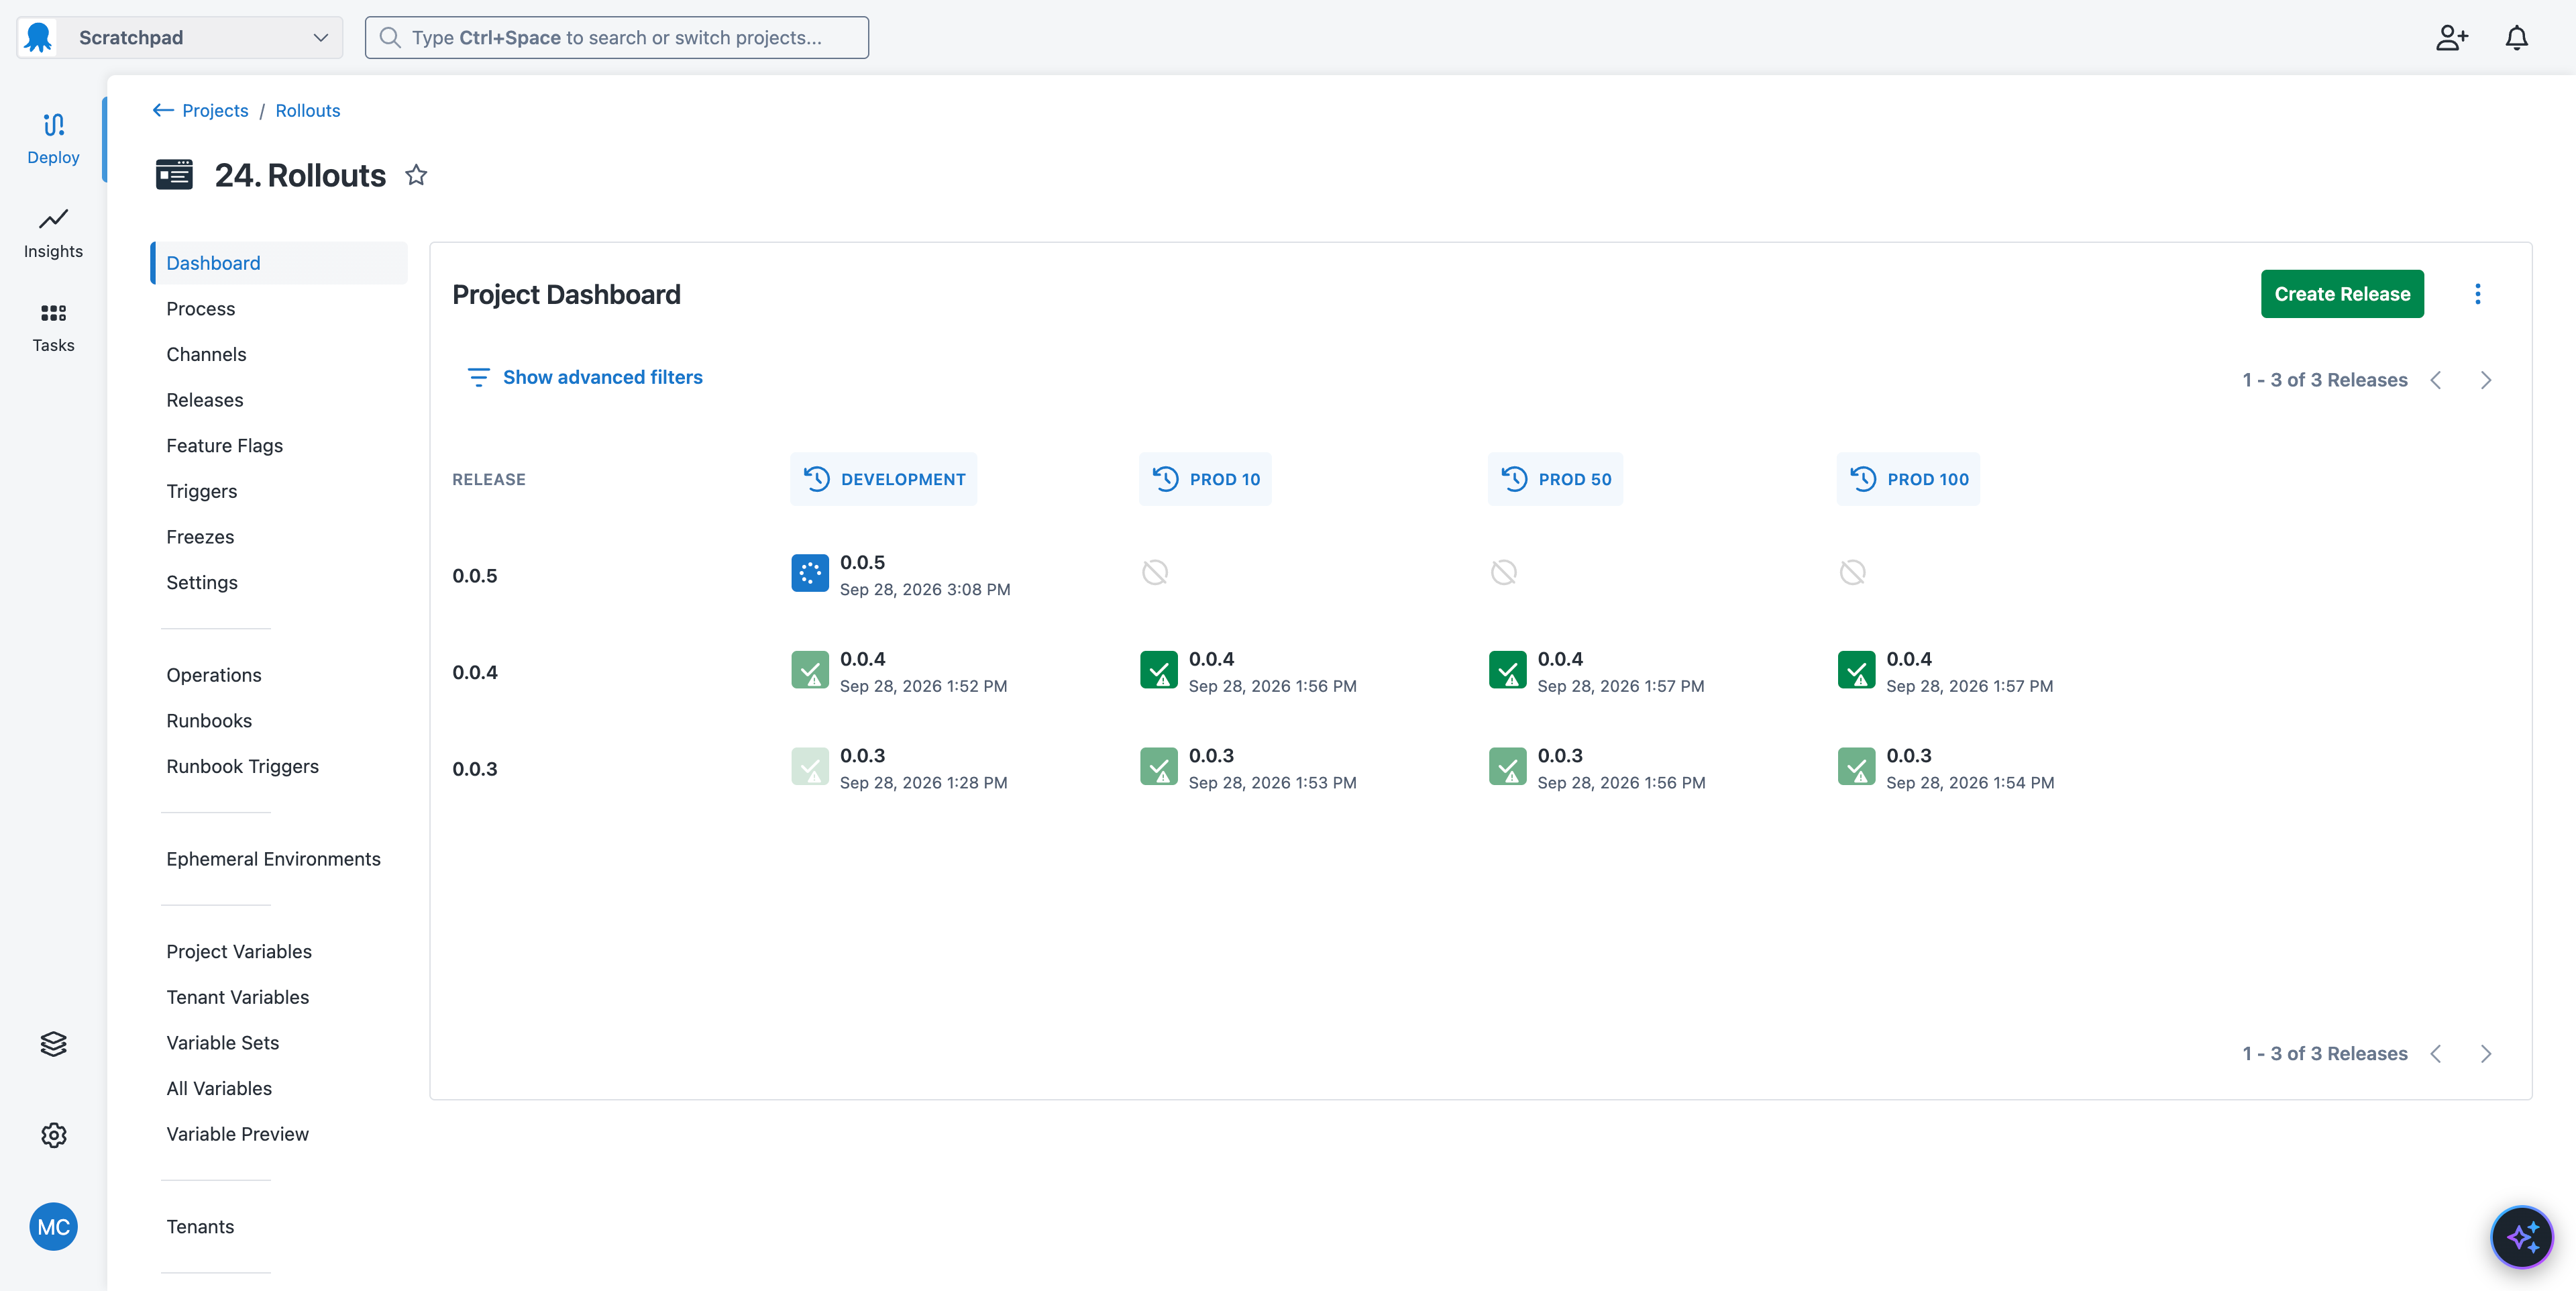
Task: Click the Development environment header
Action: point(883,479)
